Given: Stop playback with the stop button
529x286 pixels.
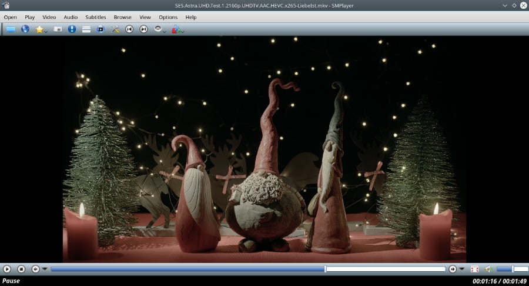Looking at the screenshot, I should [21, 269].
